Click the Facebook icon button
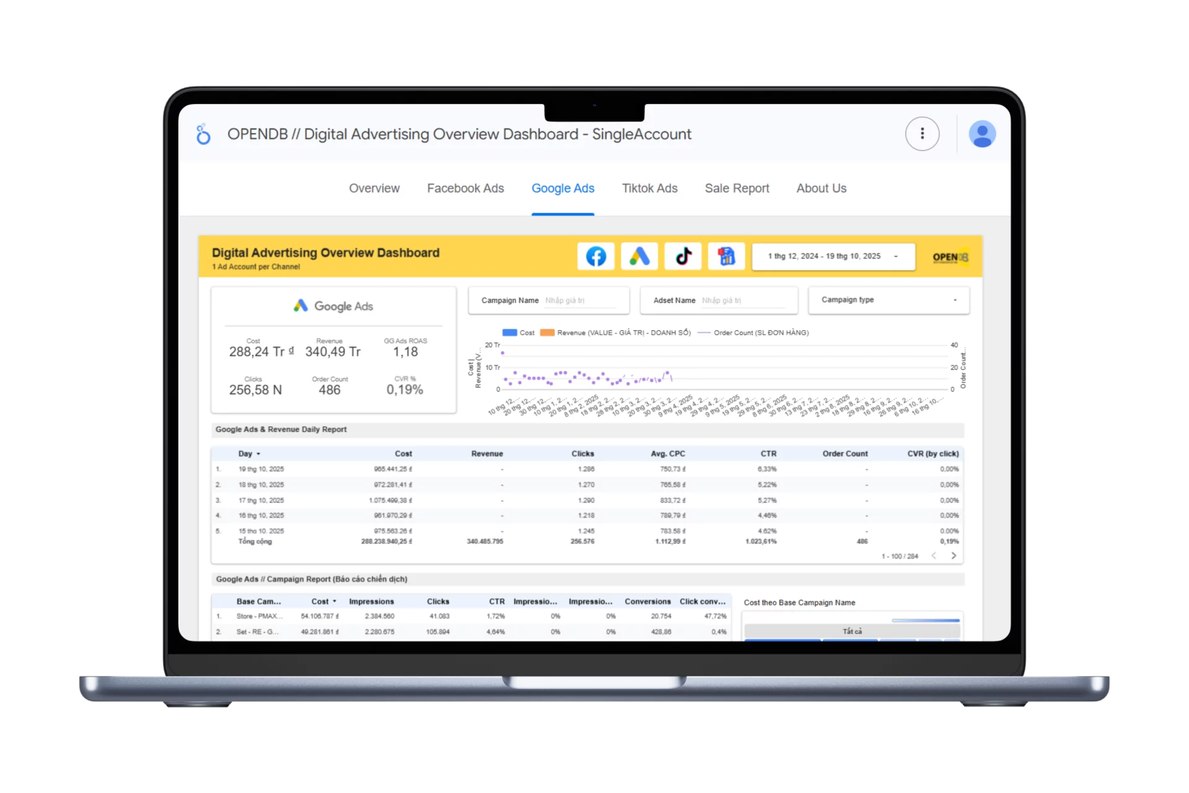The width and height of the screenshot is (1189, 793). [596, 256]
